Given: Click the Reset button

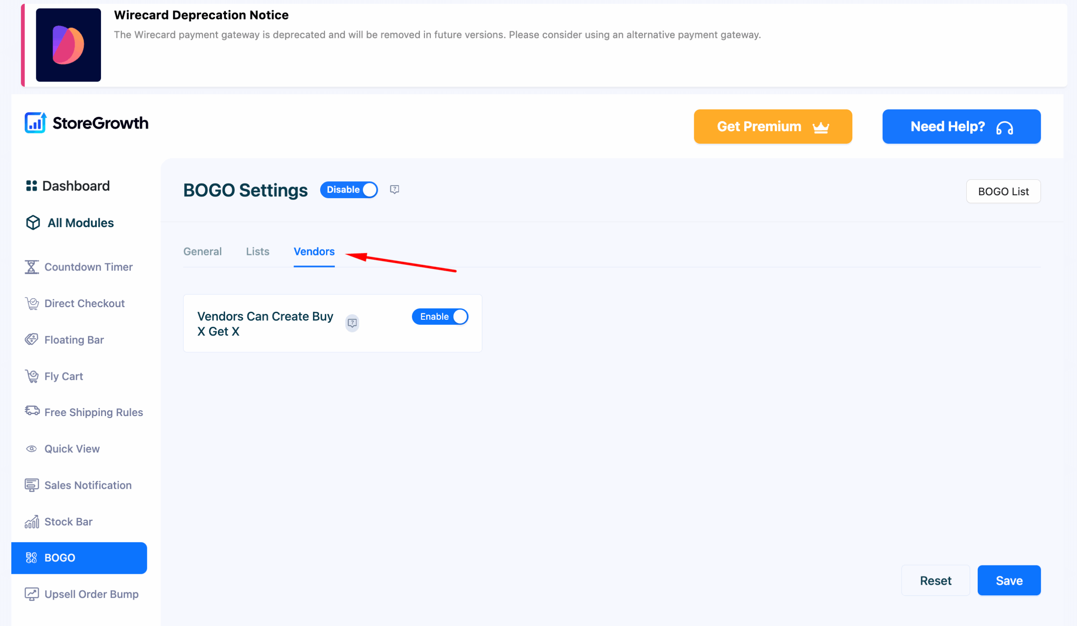Looking at the screenshot, I should 936,580.
